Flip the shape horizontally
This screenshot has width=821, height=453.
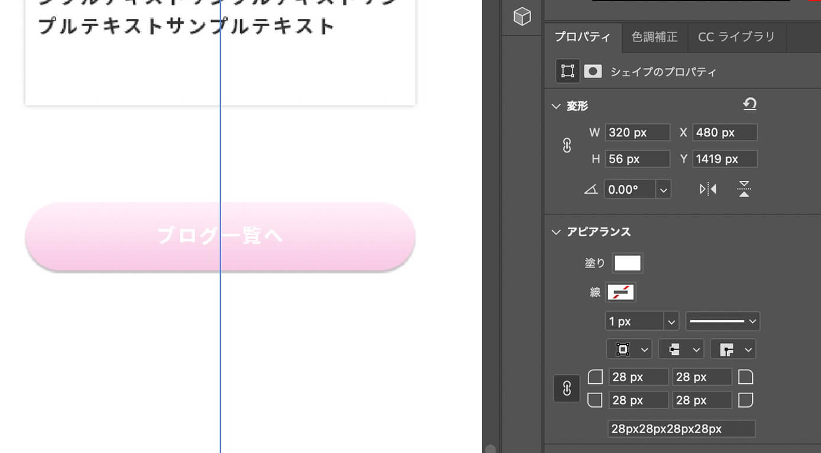(x=708, y=189)
